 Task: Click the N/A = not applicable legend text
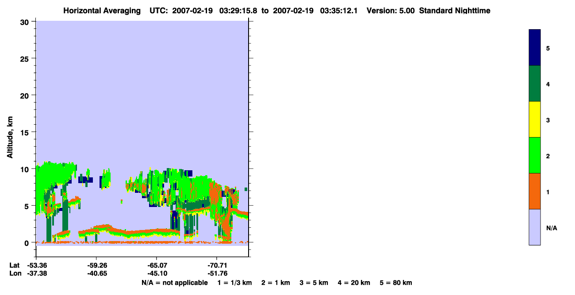click(x=174, y=283)
